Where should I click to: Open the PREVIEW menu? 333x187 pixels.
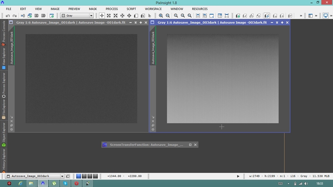point(74,9)
